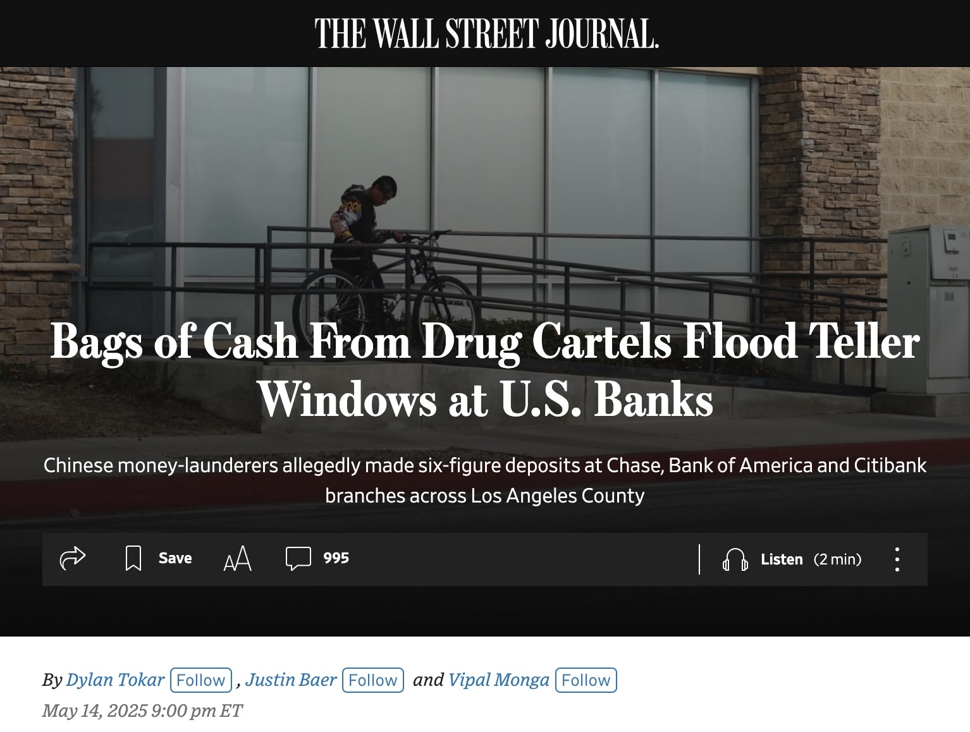Click the 995 comments count
The height and width of the screenshot is (732, 970).
(336, 558)
